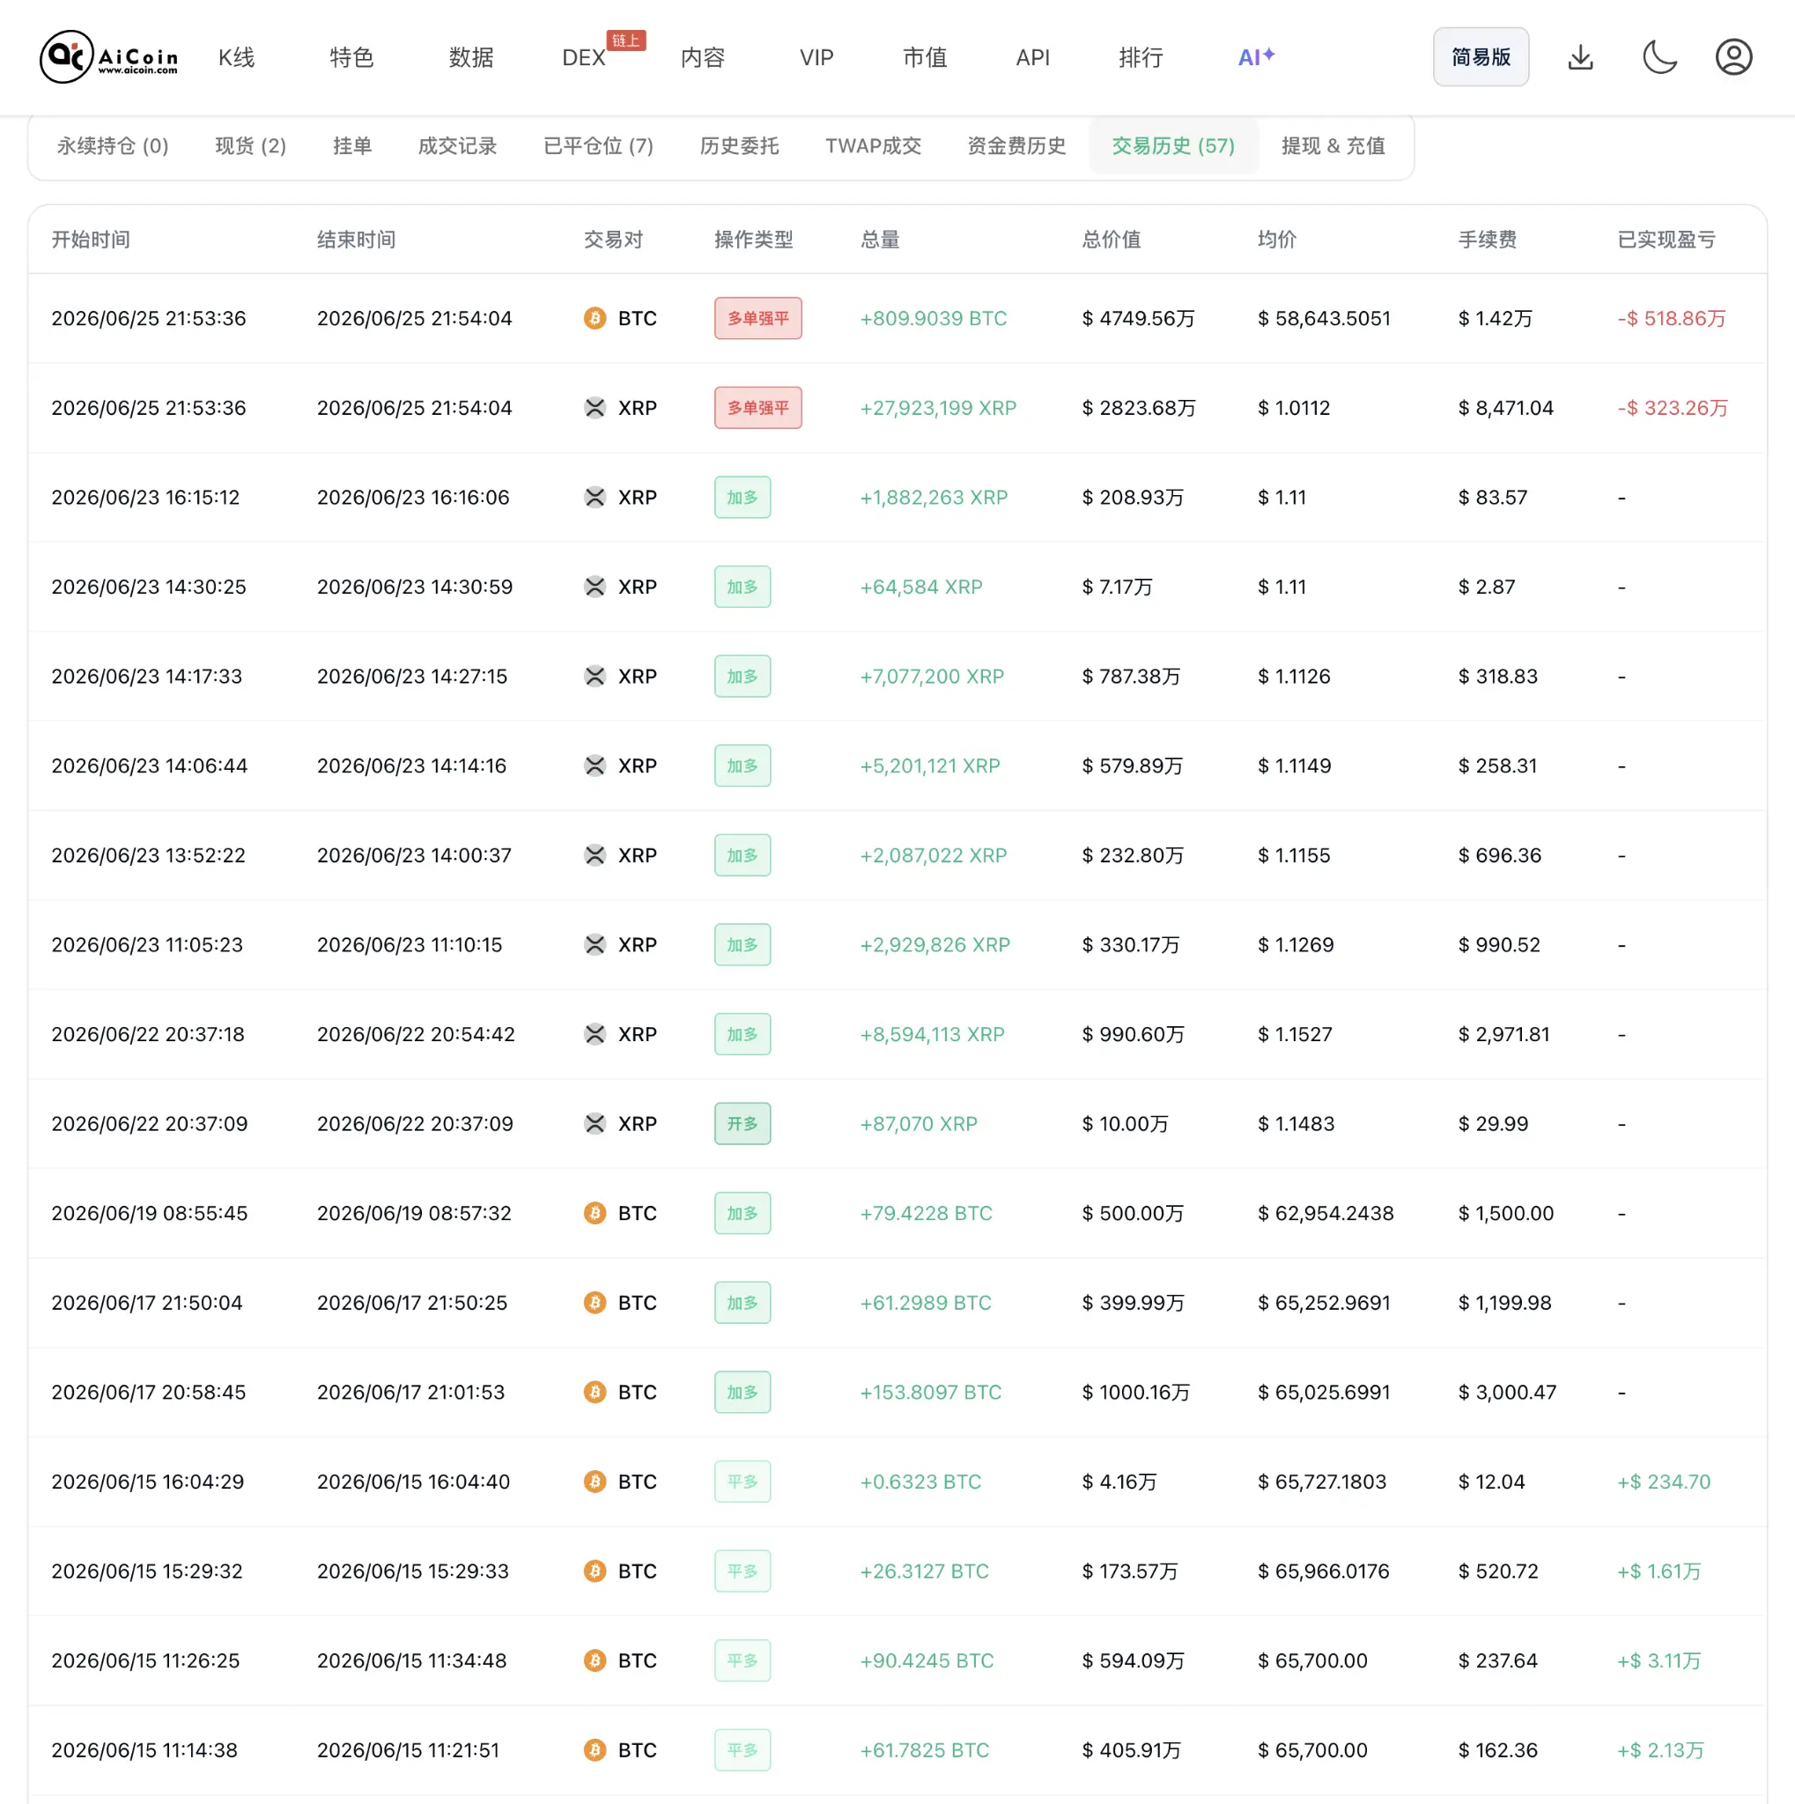Click BTC icon in 61.2989 BTC row
Viewport: 1795px width, 1804px height.
[x=595, y=1303]
